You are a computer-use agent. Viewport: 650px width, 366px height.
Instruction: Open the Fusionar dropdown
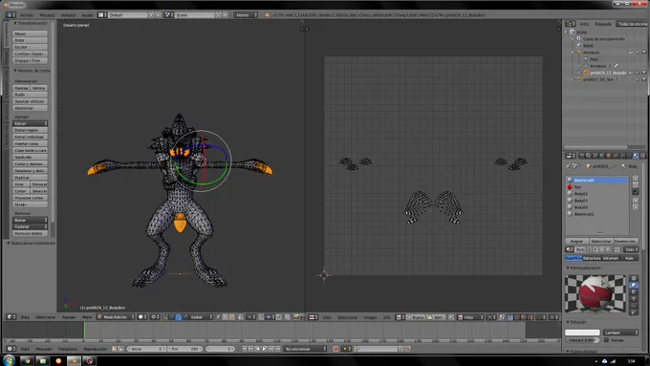pyautogui.click(x=30, y=226)
